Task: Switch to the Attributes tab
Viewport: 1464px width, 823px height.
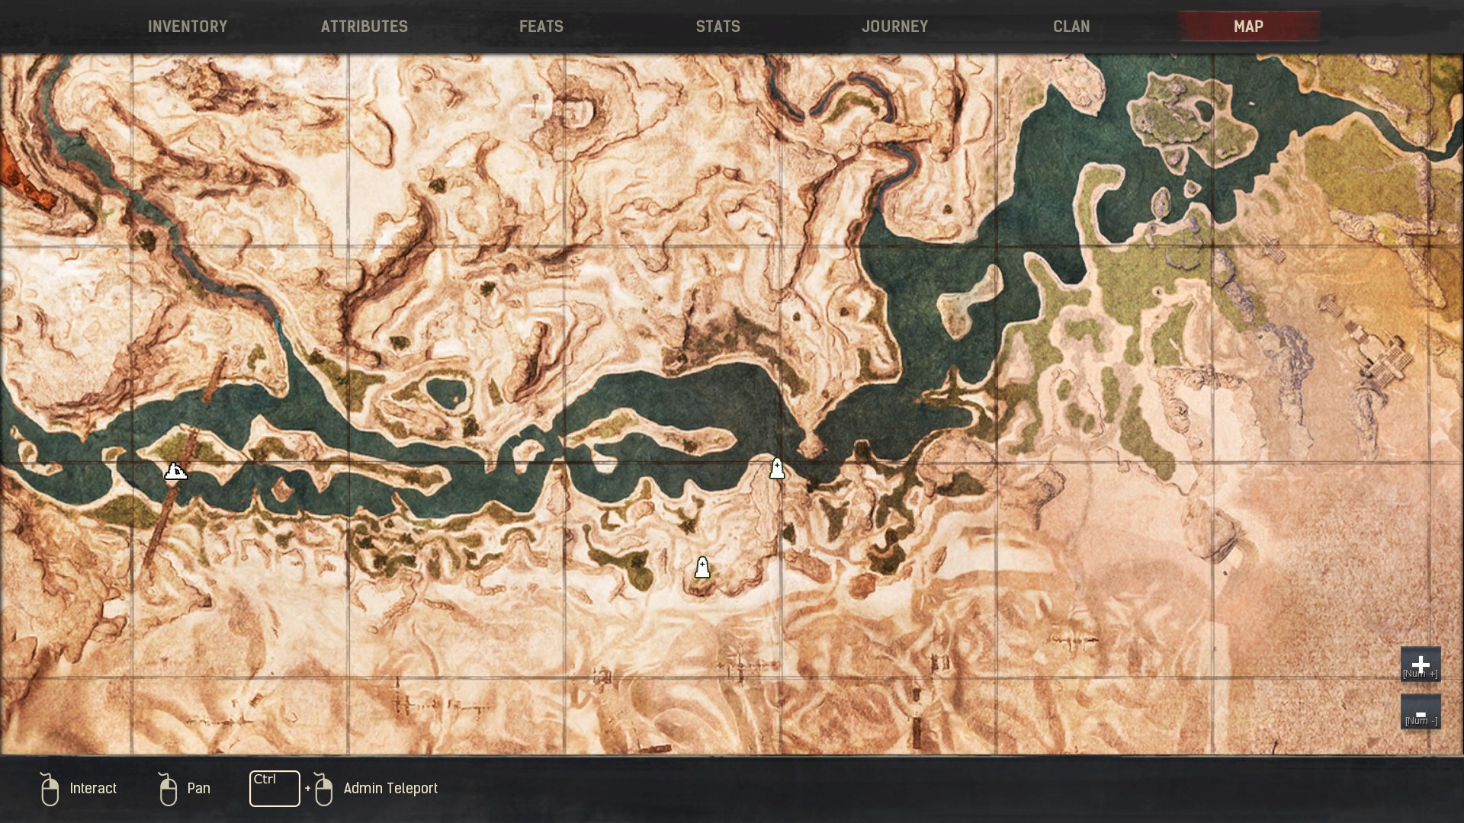Action: 364,27
